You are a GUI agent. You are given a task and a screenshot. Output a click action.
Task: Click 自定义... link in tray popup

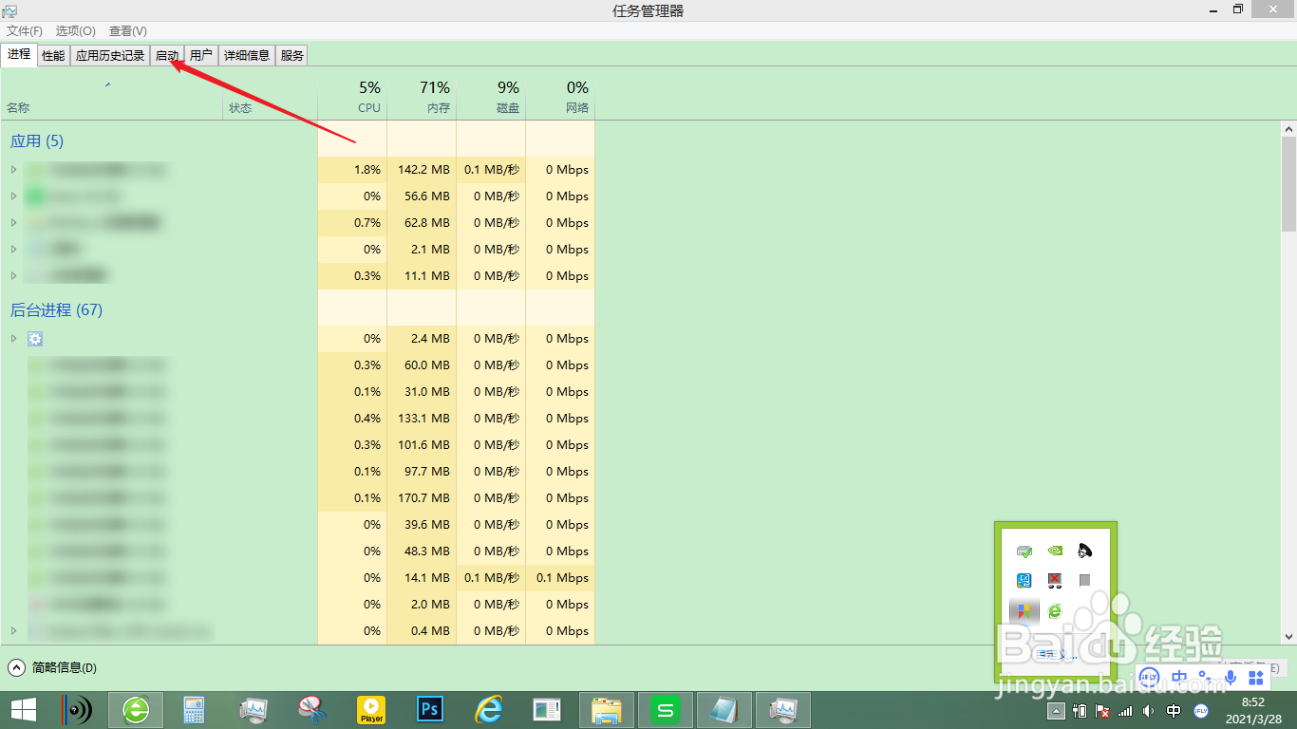1056,655
